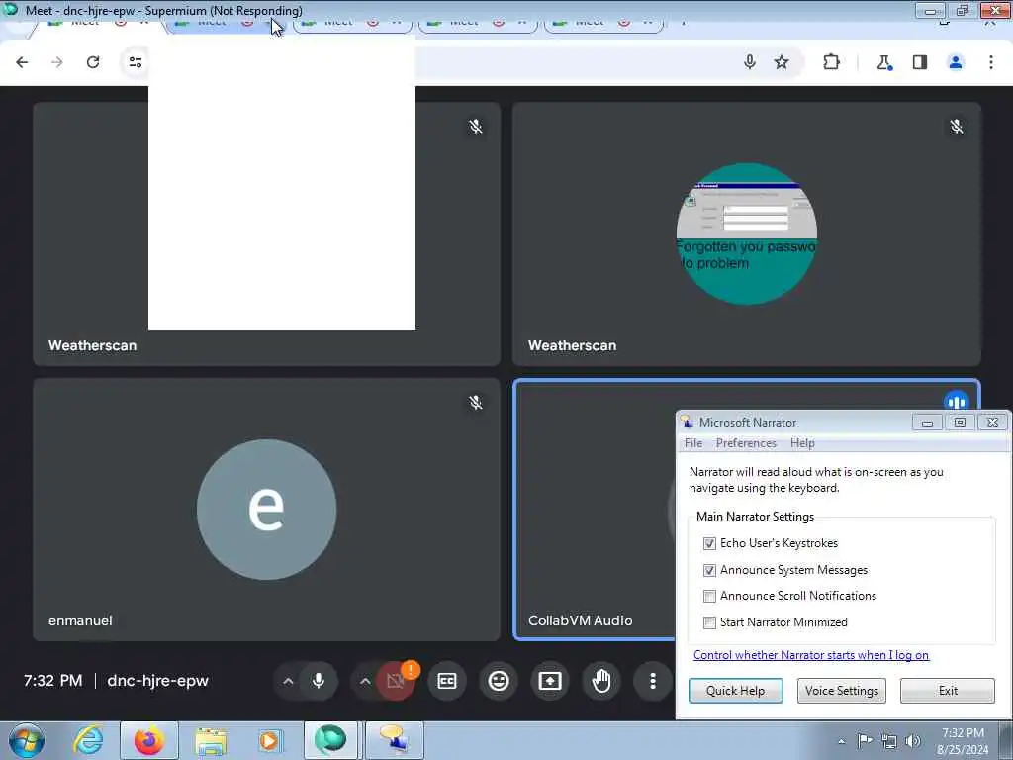Image resolution: width=1013 pixels, height=760 pixels.
Task: Click the microphone permission icon in address bar
Action: tap(750, 62)
